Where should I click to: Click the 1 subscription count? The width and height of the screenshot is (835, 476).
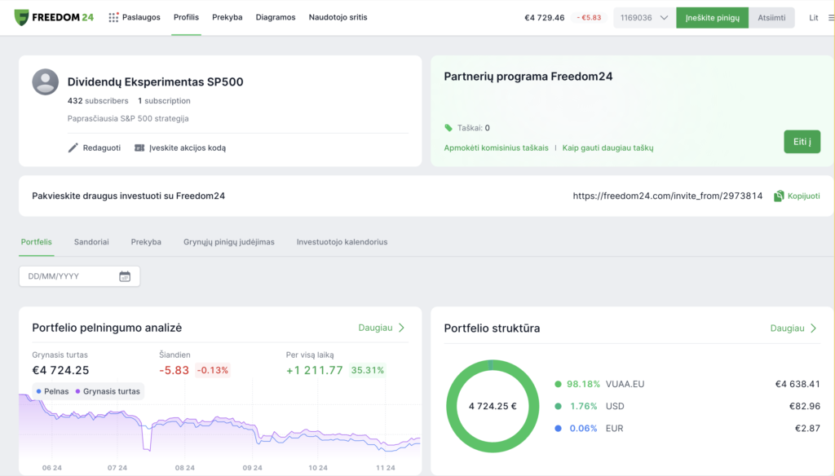coord(164,100)
